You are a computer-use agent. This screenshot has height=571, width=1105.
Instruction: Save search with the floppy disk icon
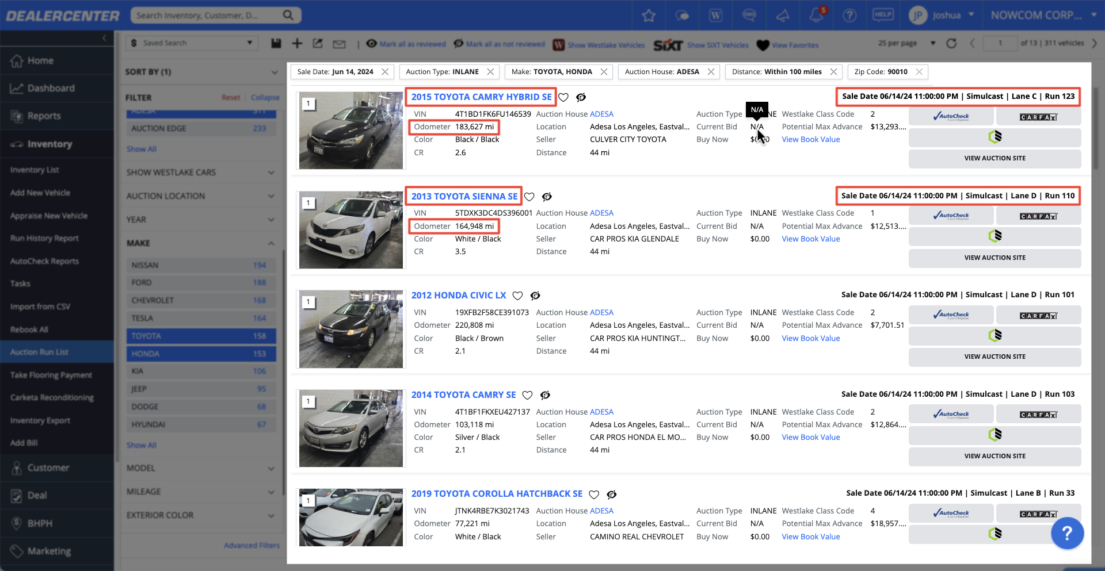tap(276, 43)
